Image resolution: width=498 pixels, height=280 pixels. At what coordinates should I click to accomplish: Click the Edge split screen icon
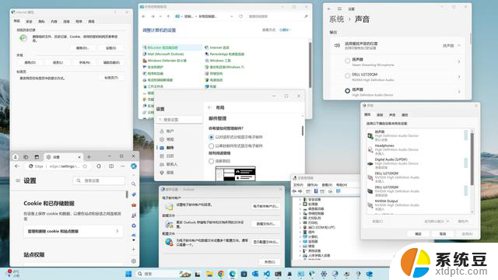111,166
